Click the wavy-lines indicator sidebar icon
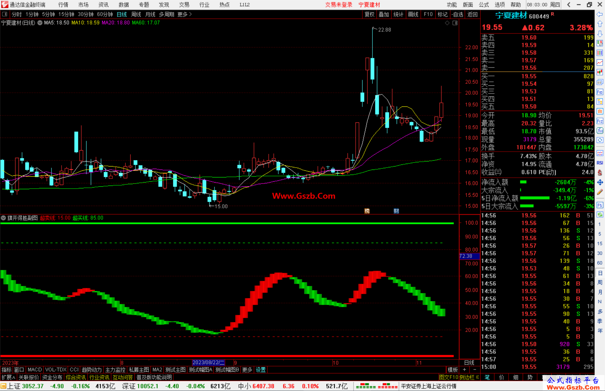The height and width of the screenshot is (391, 605). tap(600, 153)
